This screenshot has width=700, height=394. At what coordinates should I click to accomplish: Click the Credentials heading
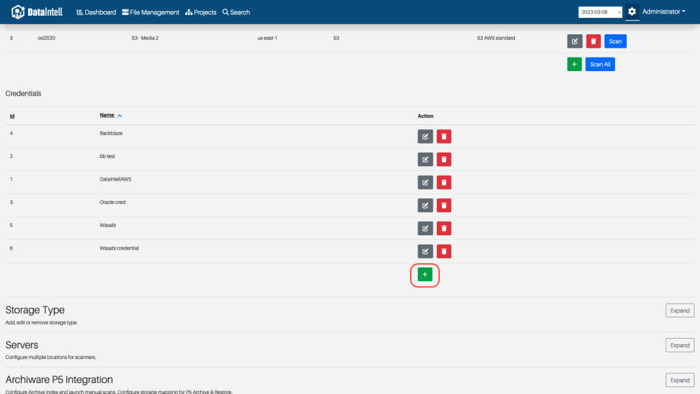click(x=23, y=93)
